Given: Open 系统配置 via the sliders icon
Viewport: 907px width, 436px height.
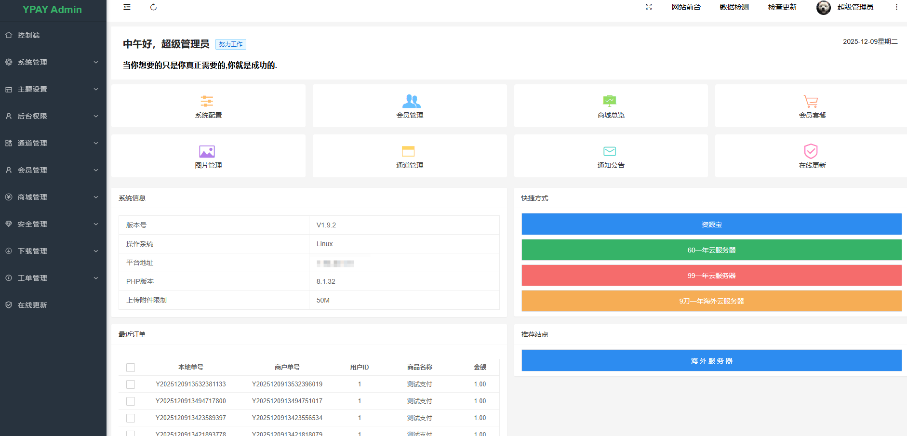Looking at the screenshot, I should tap(207, 101).
